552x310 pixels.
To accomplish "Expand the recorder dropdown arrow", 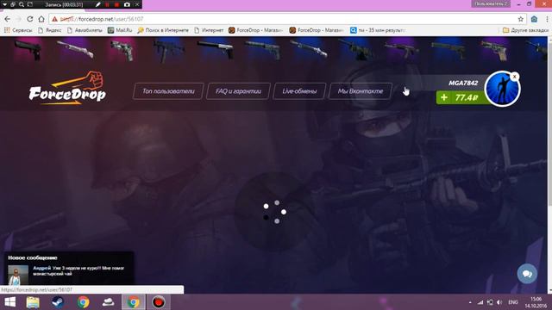I will (5, 4).
